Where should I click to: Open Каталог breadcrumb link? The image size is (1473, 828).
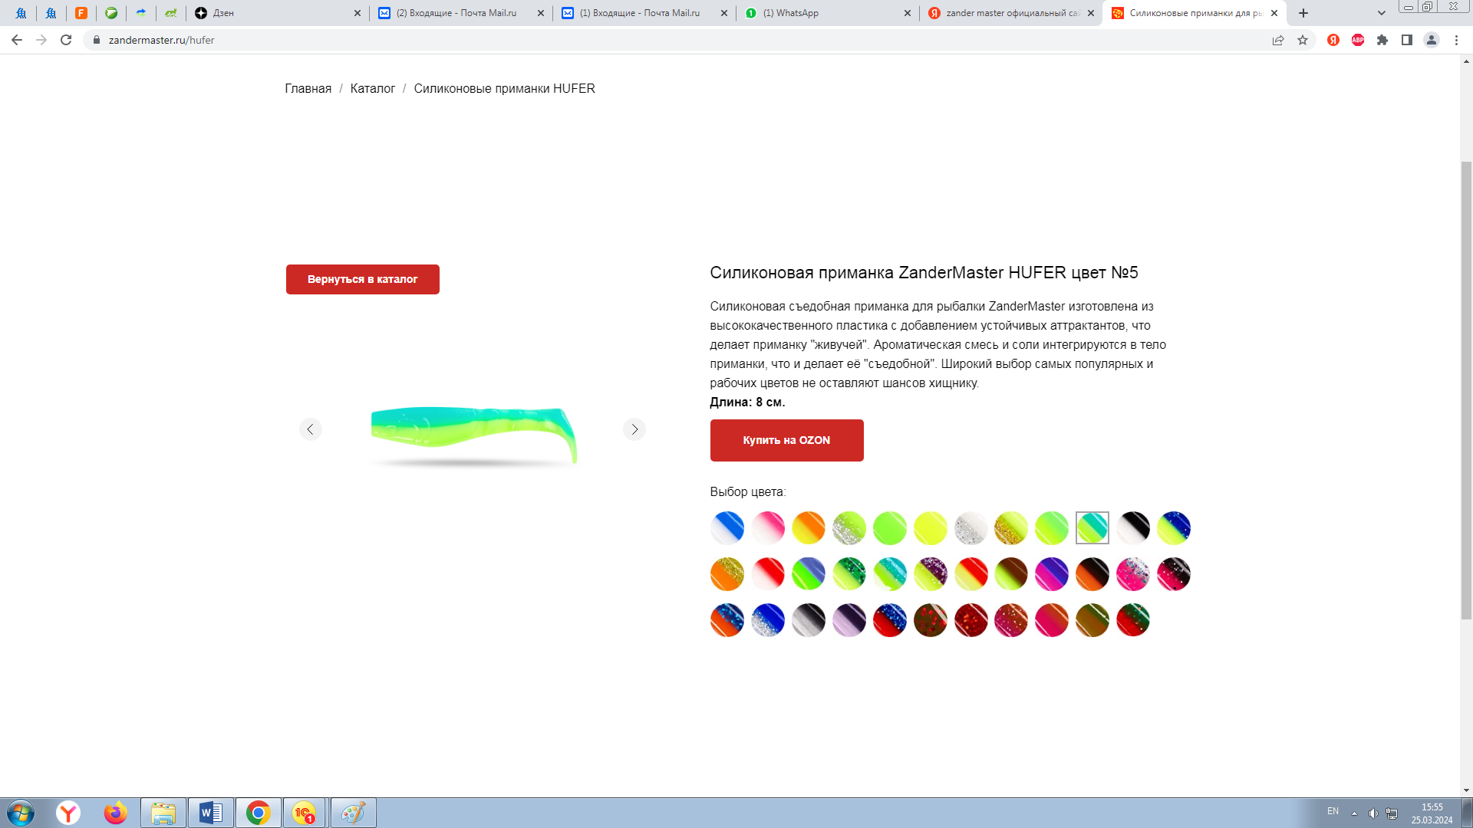pos(372,88)
